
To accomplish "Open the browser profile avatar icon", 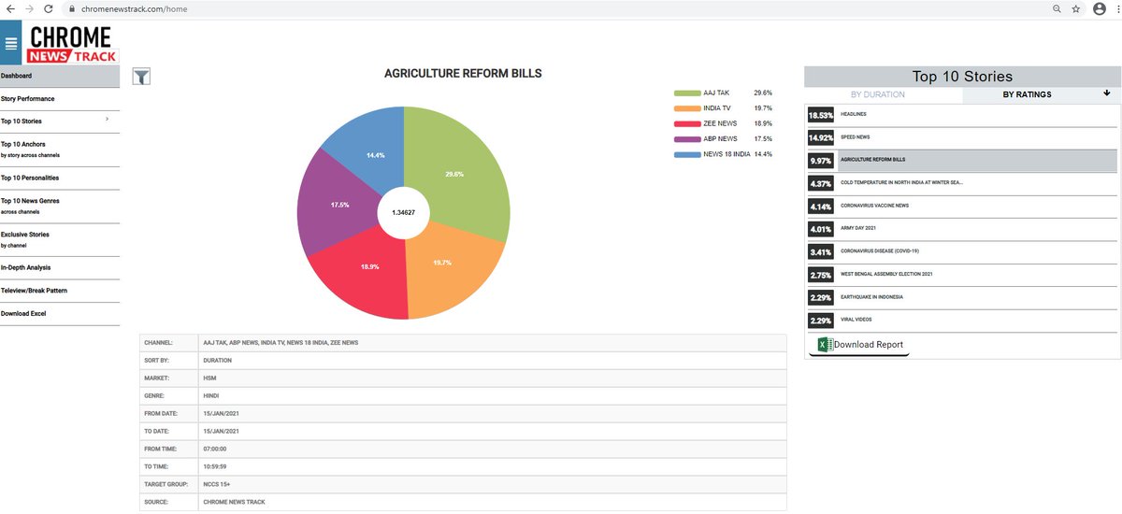I will pos(1099,8).
